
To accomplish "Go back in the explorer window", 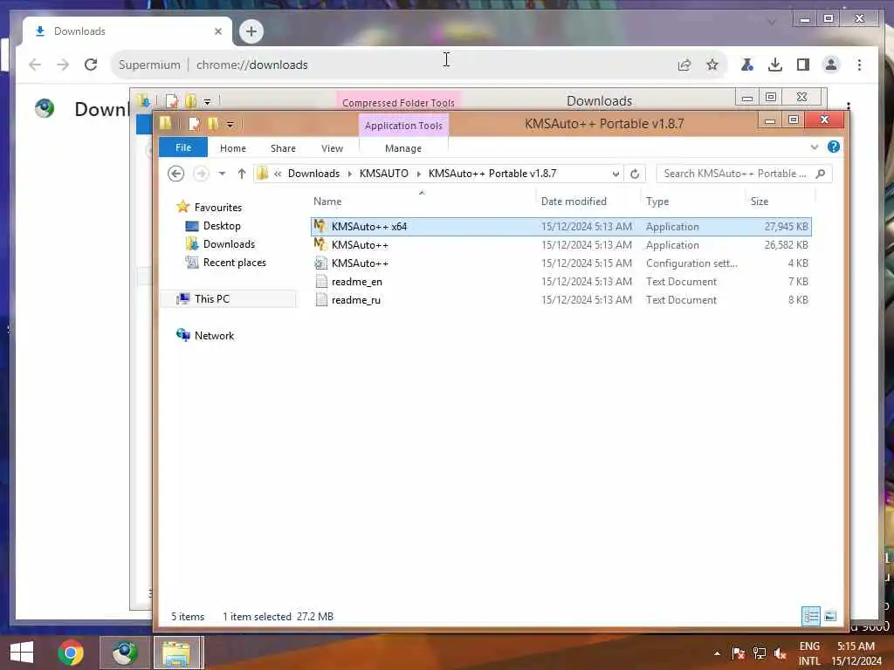I will tap(175, 174).
